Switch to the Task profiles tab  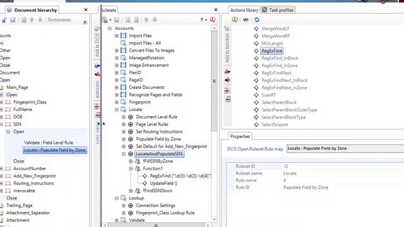click(x=278, y=10)
